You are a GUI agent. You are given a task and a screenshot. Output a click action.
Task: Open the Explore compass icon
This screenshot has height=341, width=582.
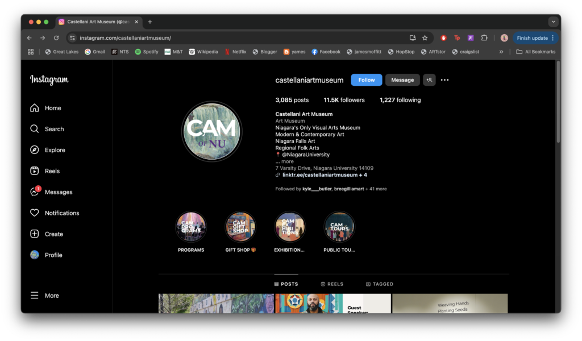pyautogui.click(x=35, y=150)
